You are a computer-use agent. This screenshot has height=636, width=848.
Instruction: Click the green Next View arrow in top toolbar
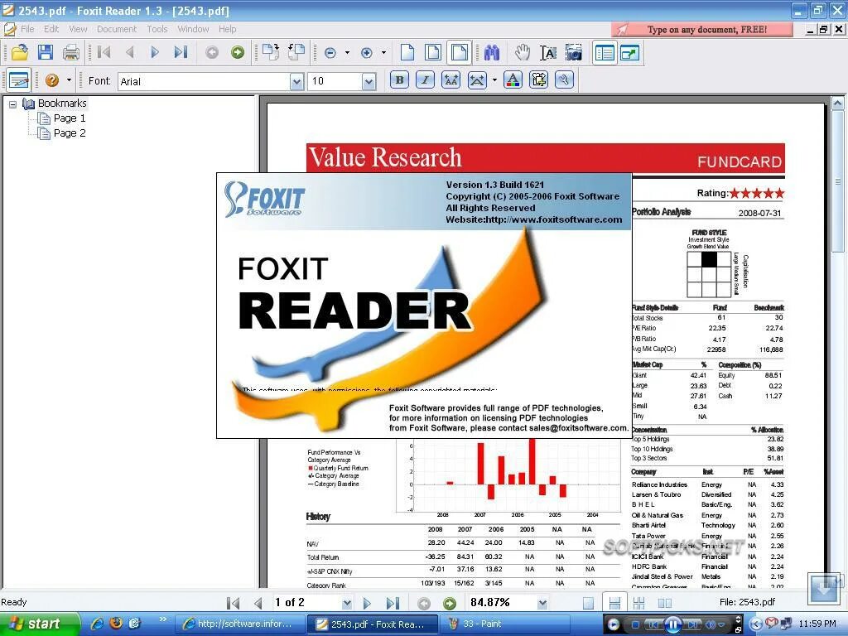pos(238,52)
